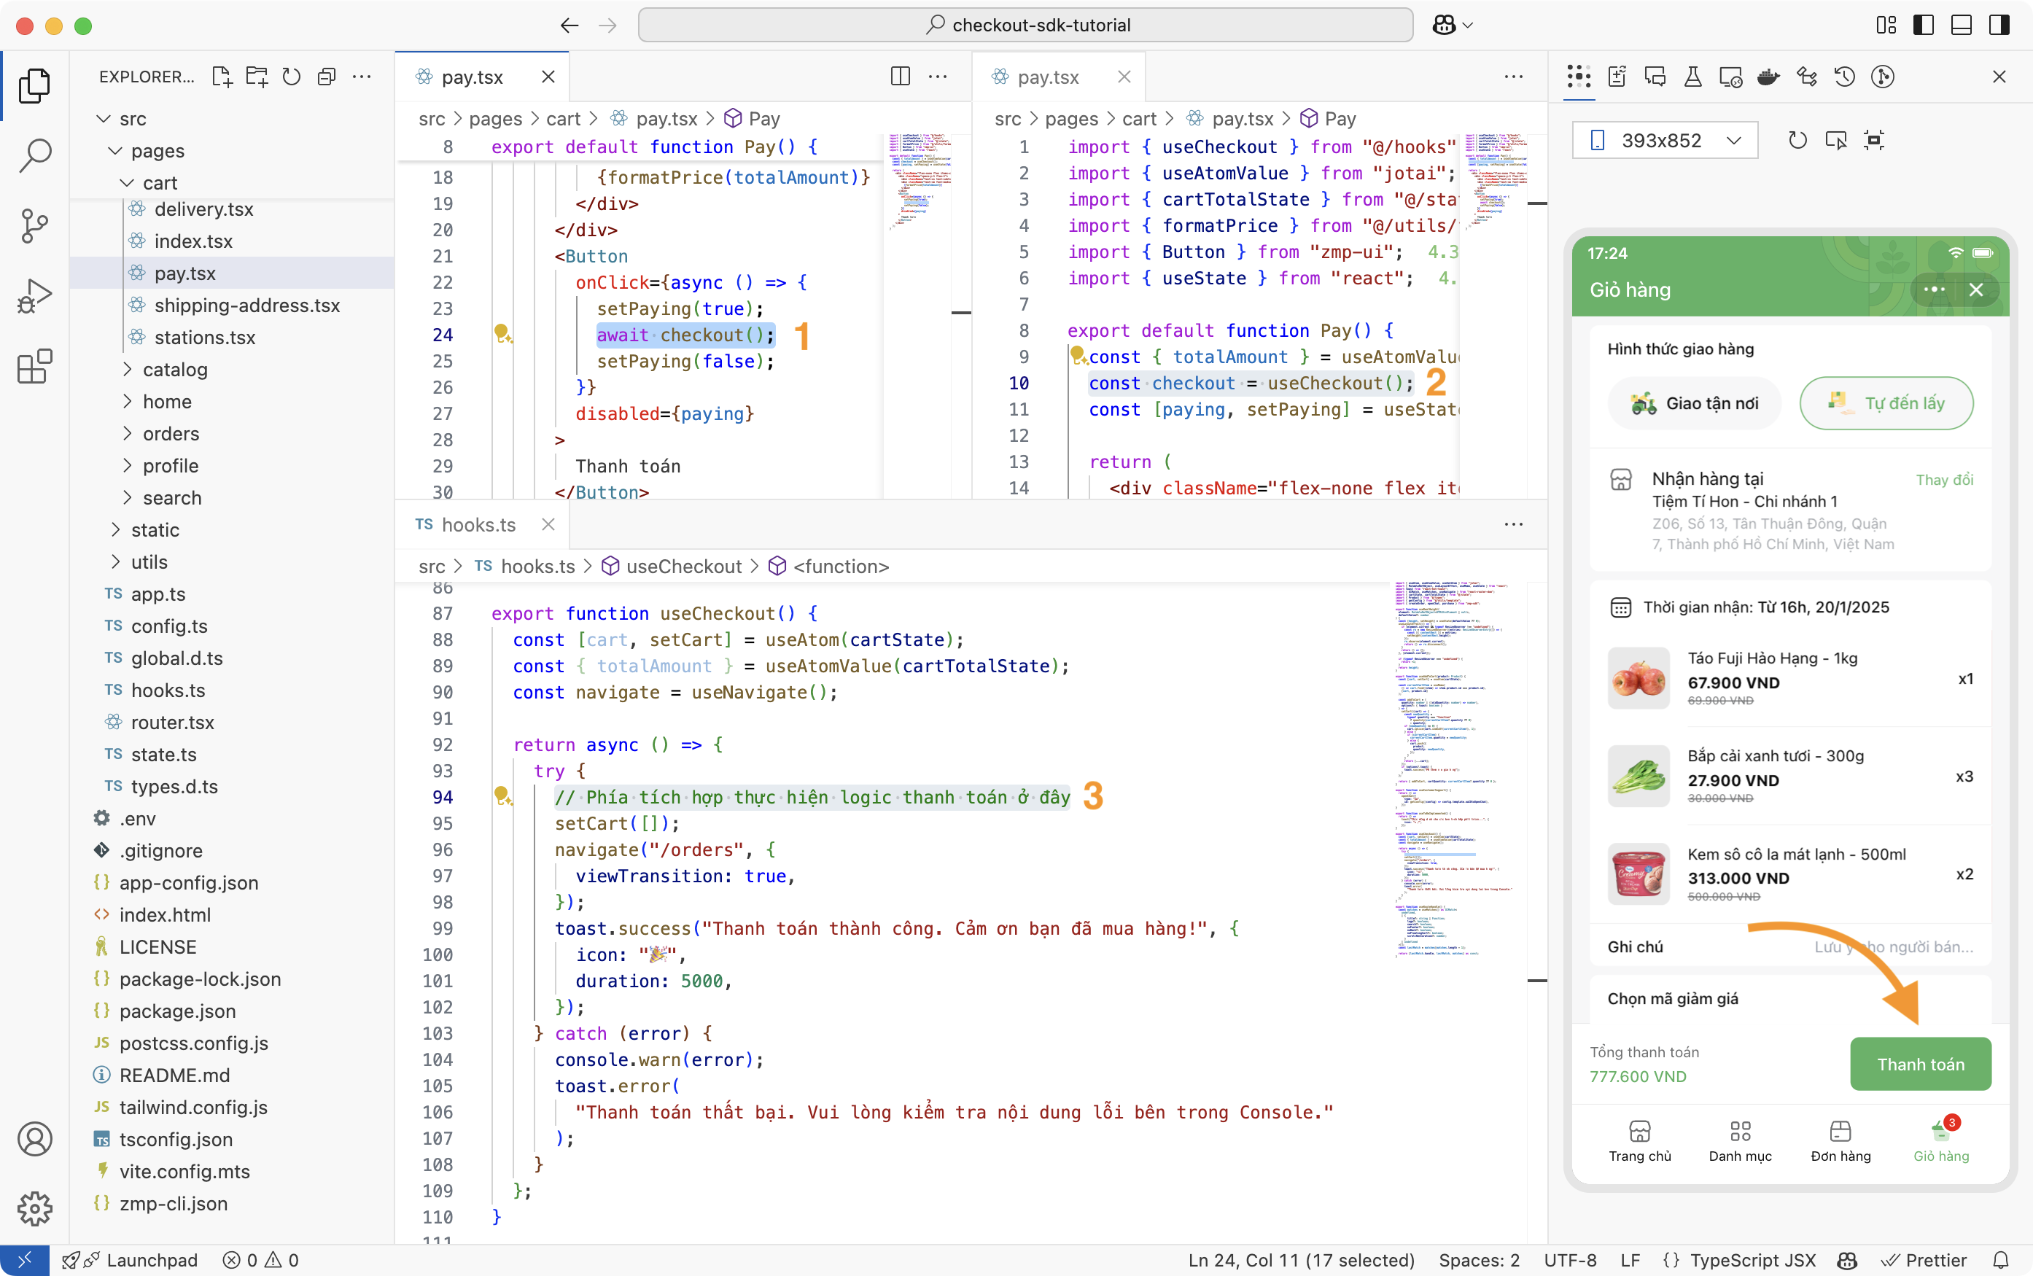Open the Danh mục tab in app preview
Screen dimensions: 2033x1276
[x=1739, y=1141]
